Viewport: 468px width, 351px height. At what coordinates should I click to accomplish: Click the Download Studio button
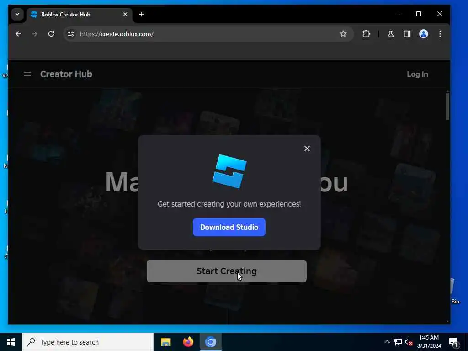coord(229,227)
